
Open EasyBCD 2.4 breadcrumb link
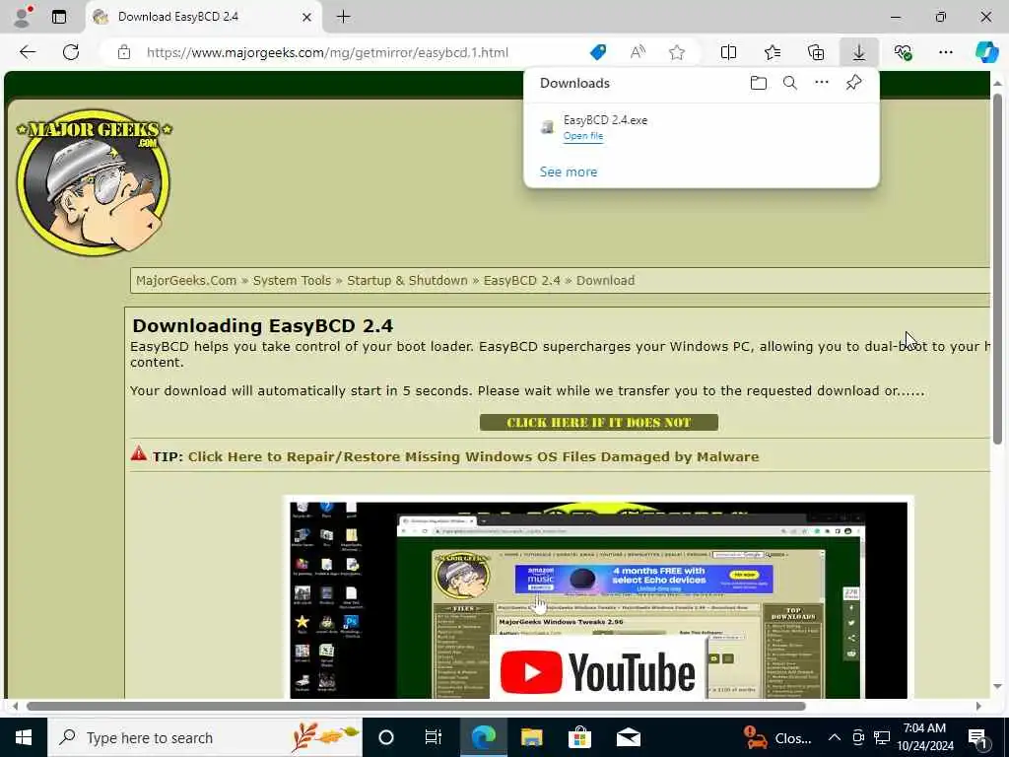click(522, 281)
